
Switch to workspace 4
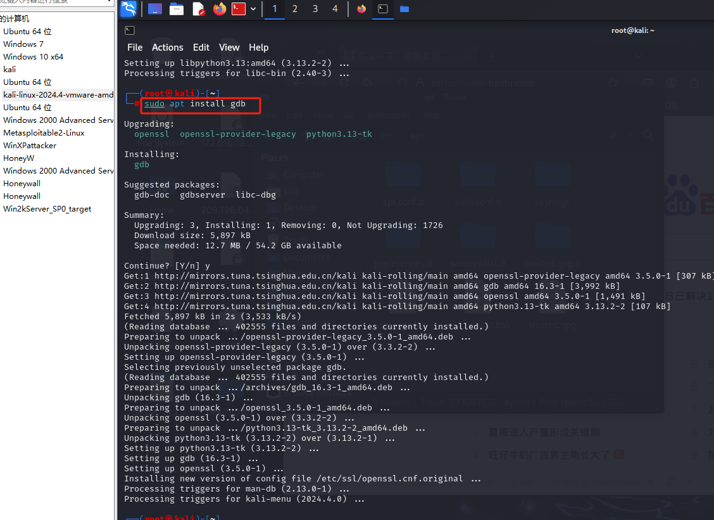pyautogui.click(x=335, y=9)
